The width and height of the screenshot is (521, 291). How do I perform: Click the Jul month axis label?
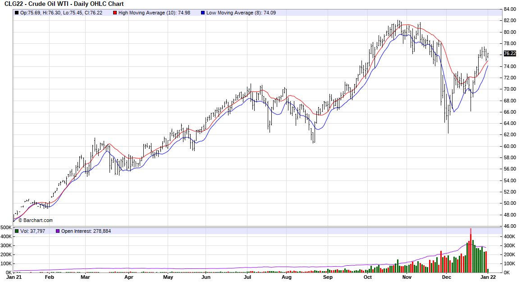click(247, 277)
